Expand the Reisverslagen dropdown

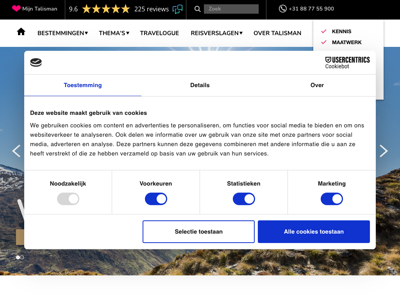tap(216, 33)
